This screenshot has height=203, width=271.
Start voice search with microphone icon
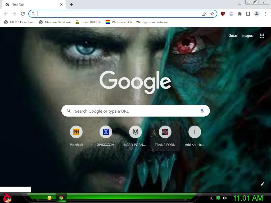tap(202, 111)
